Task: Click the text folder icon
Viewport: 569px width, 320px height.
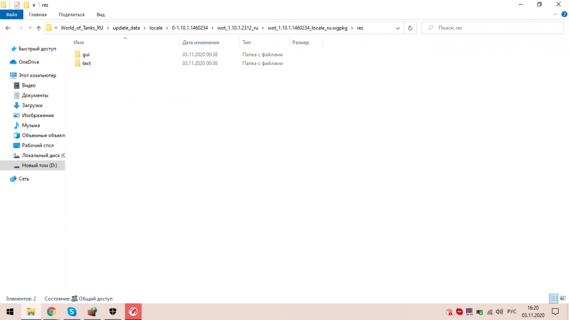Action: tap(77, 63)
